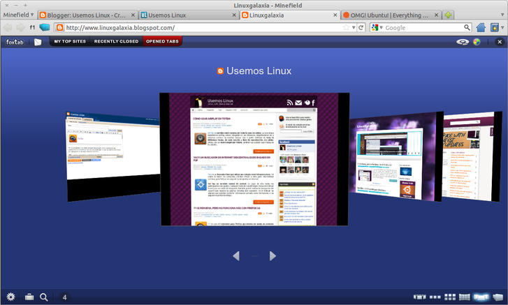Reload the page with the refresh button
The height and width of the screenshot is (305, 508).
(361, 28)
